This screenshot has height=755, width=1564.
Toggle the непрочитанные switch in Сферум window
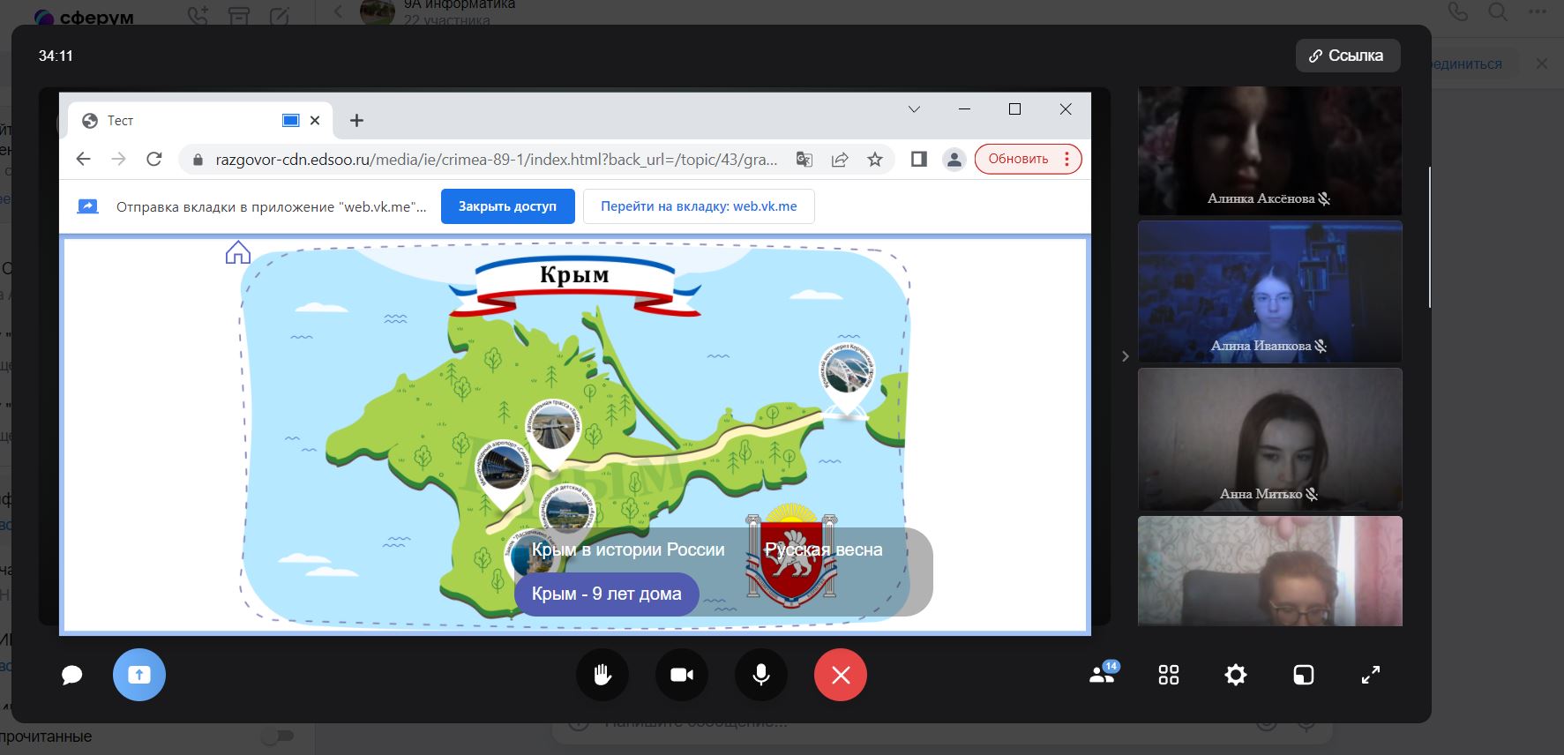tap(279, 736)
